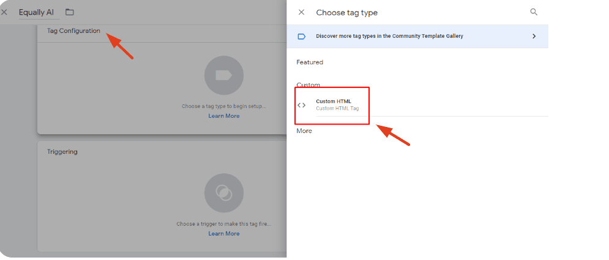Click the folder icon beside Equally AI
Image resolution: width=609 pixels, height=260 pixels.
69,12
